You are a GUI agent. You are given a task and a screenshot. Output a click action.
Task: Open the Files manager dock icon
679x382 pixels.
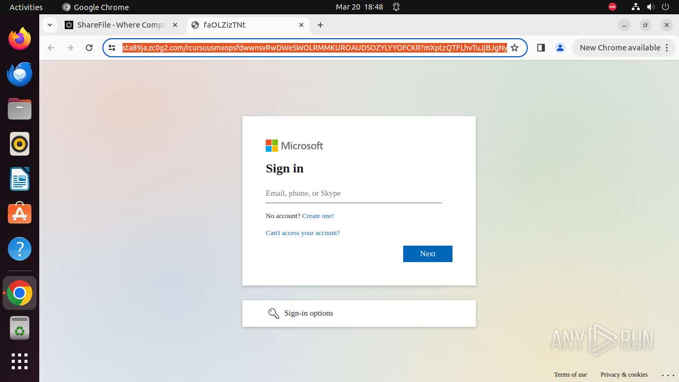coord(20,109)
